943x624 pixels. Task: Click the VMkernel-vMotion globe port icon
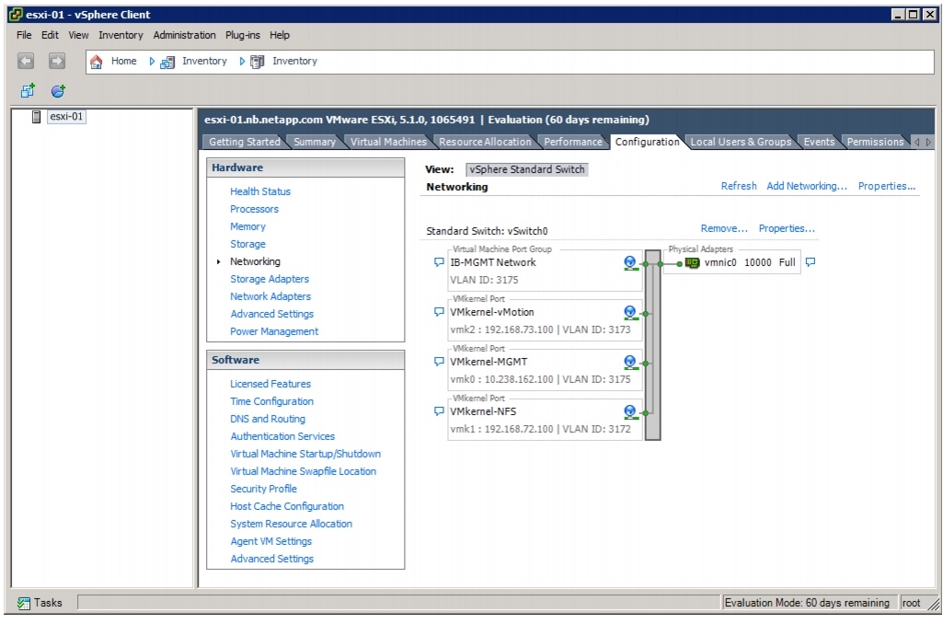point(630,313)
